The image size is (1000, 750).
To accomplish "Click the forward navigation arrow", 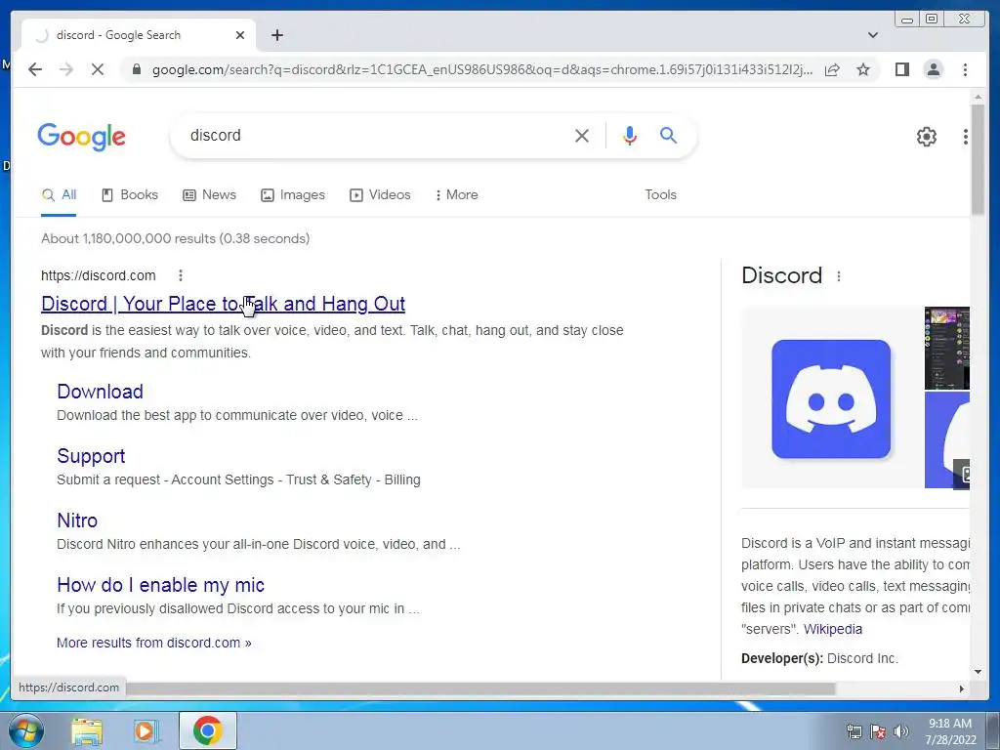I will tap(66, 69).
